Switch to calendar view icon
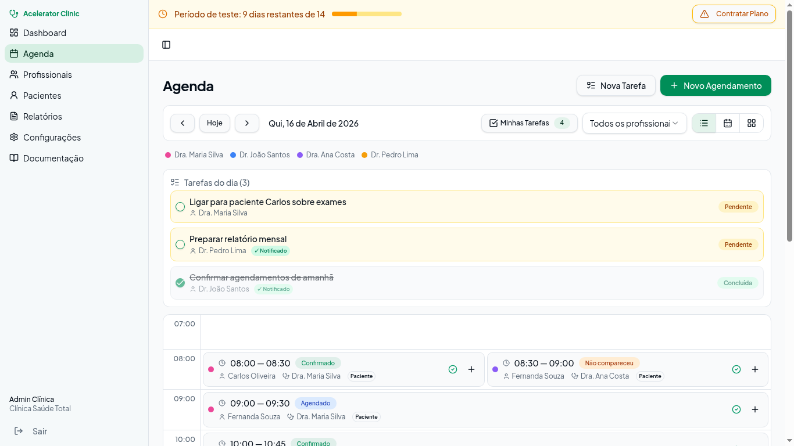Screen dimensions: 794x446 (x=728, y=123)
